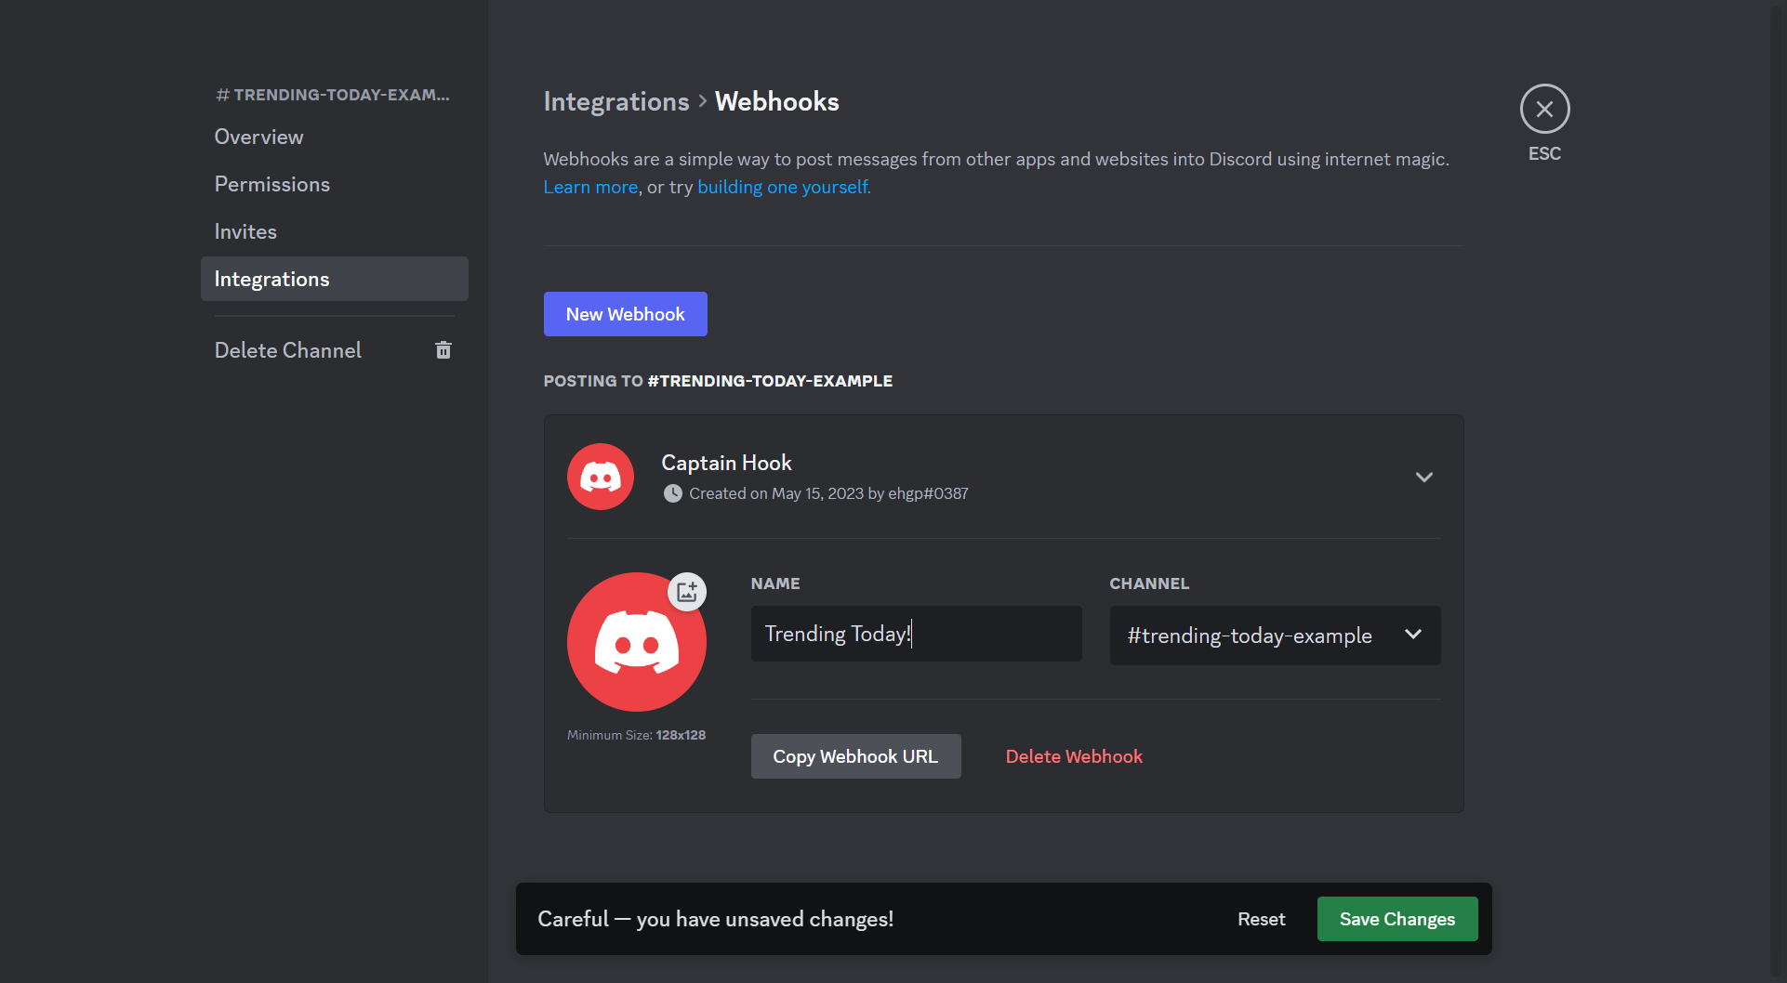
Task: Click Save Changes button
Action: [1397, 919]
